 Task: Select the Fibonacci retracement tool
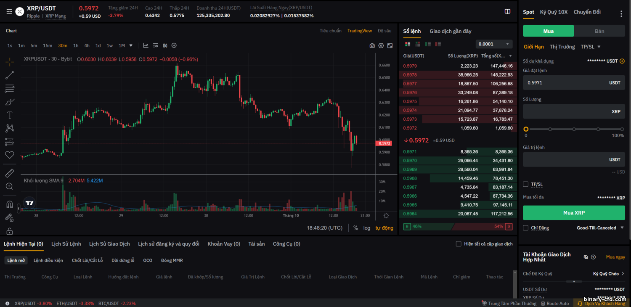9,89
